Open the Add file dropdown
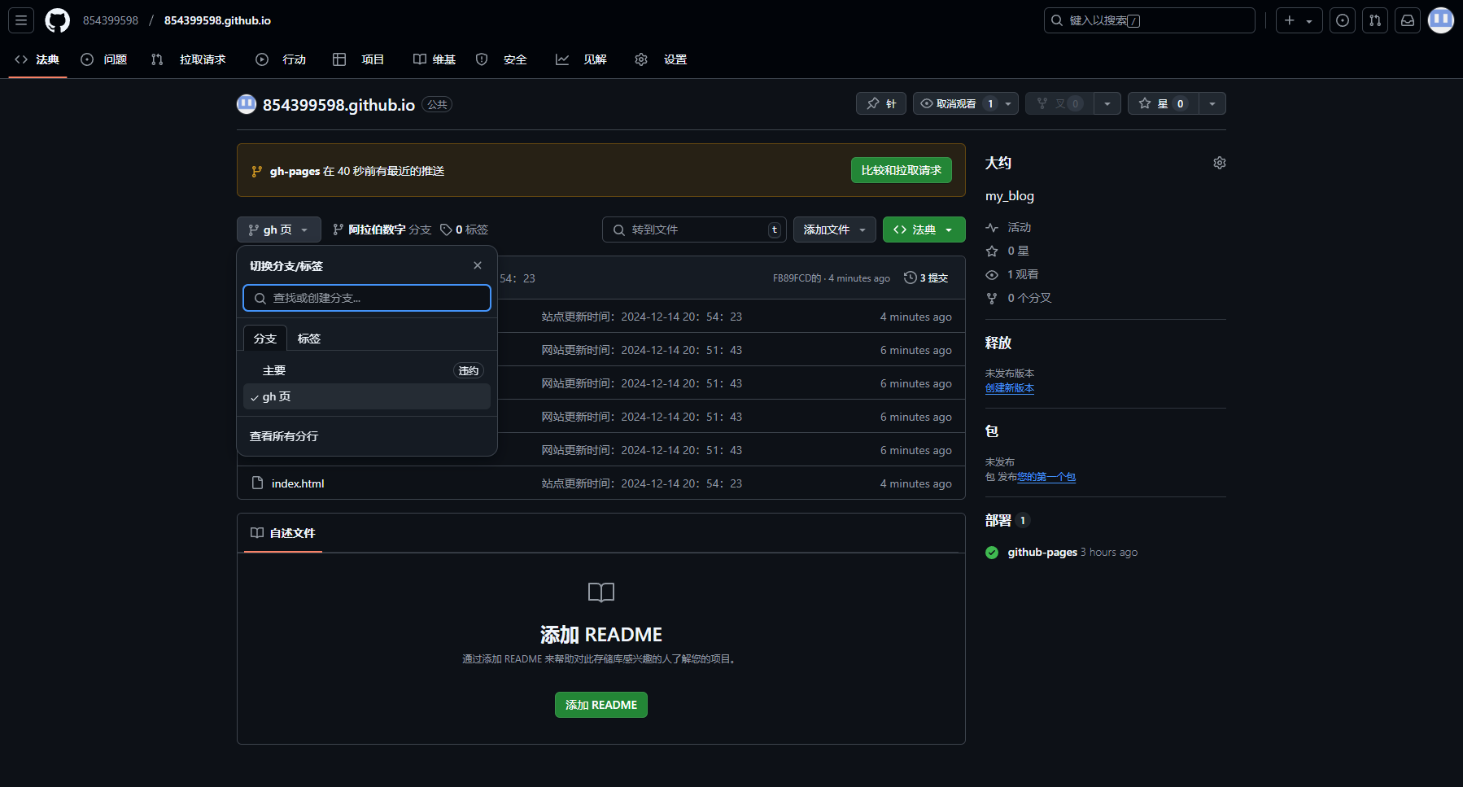1463x787 pixels. coord(834,230)
